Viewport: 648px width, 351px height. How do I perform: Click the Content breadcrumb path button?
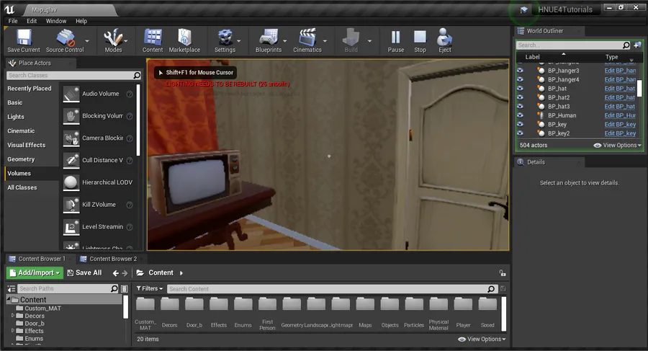point(161,272)
